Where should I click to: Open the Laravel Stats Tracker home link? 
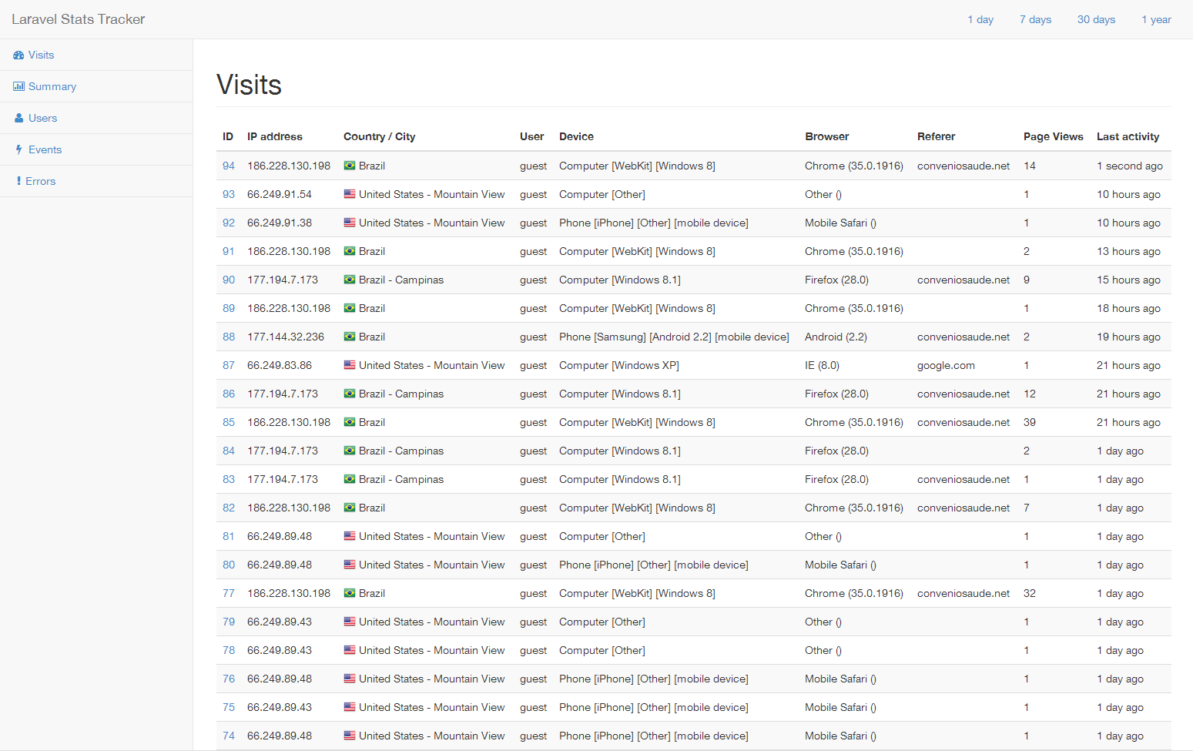79,19
